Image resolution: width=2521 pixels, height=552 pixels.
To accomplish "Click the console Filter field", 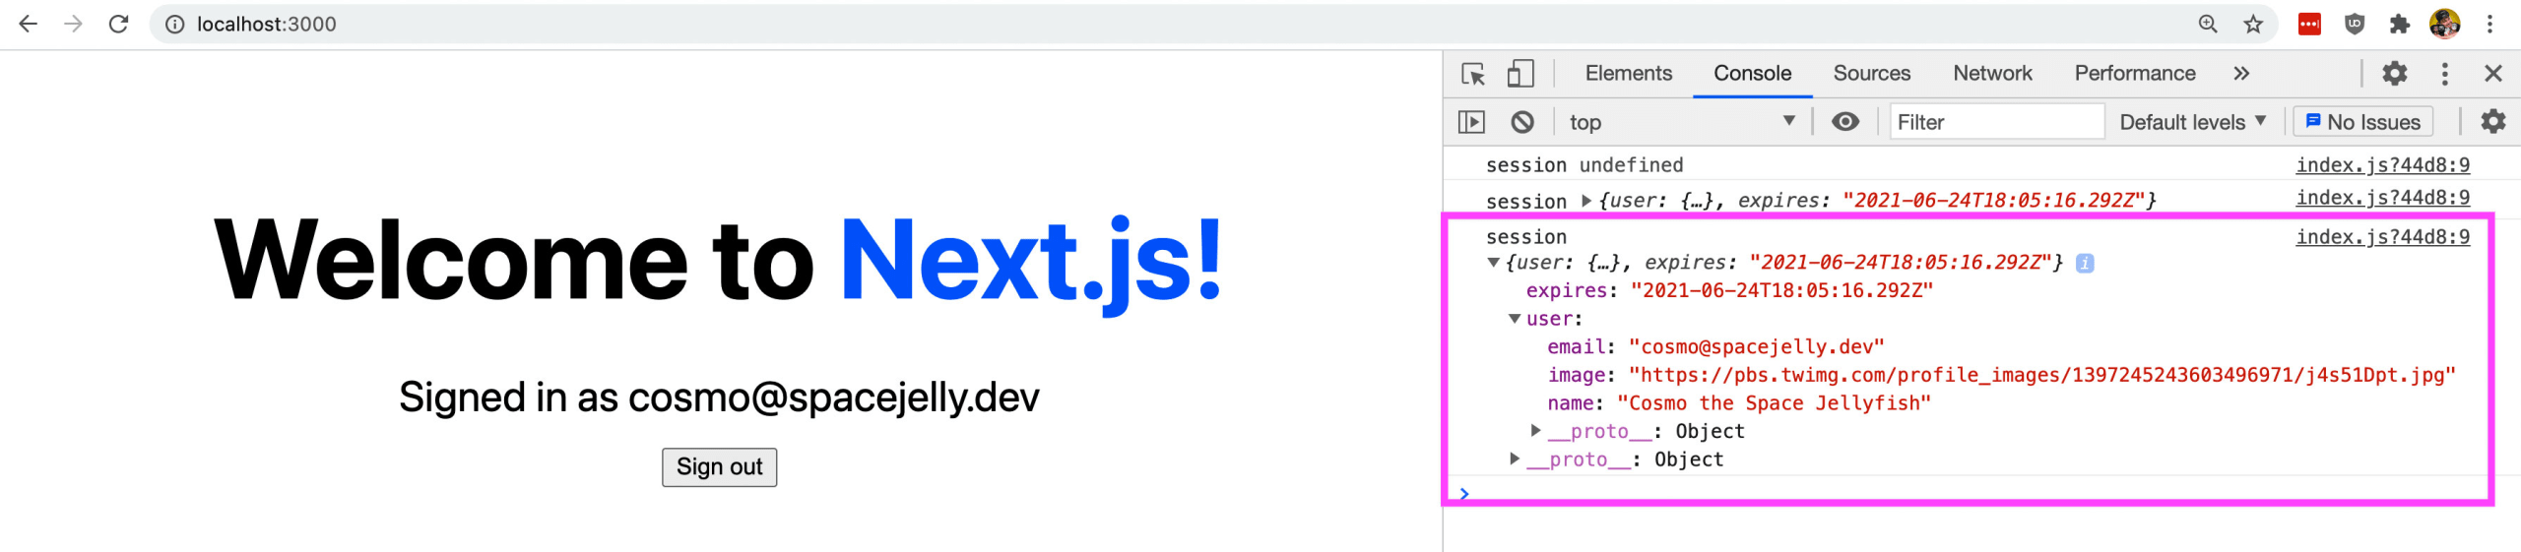I will click(x=1997, y=122).
